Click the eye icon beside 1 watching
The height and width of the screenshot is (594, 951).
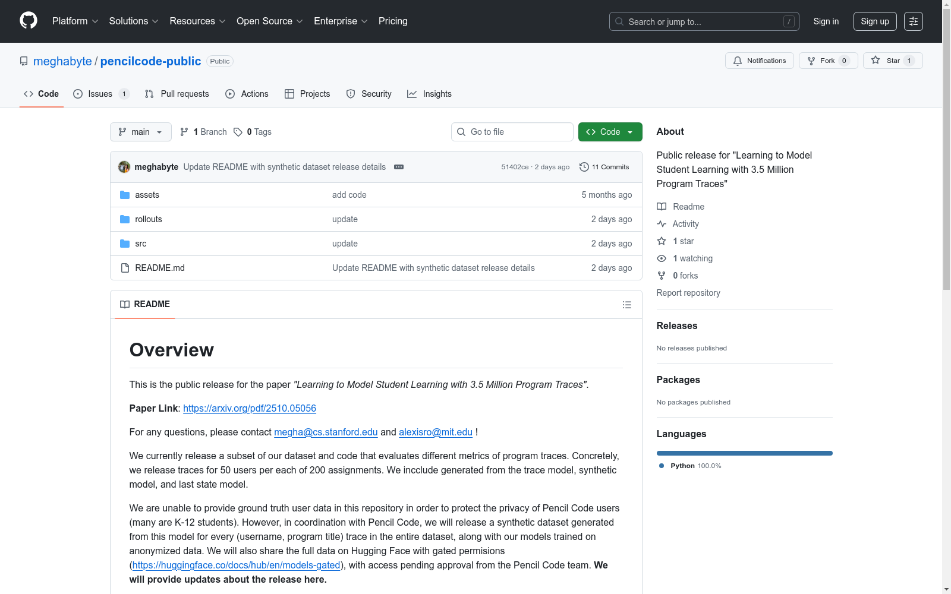click(662, 258)
